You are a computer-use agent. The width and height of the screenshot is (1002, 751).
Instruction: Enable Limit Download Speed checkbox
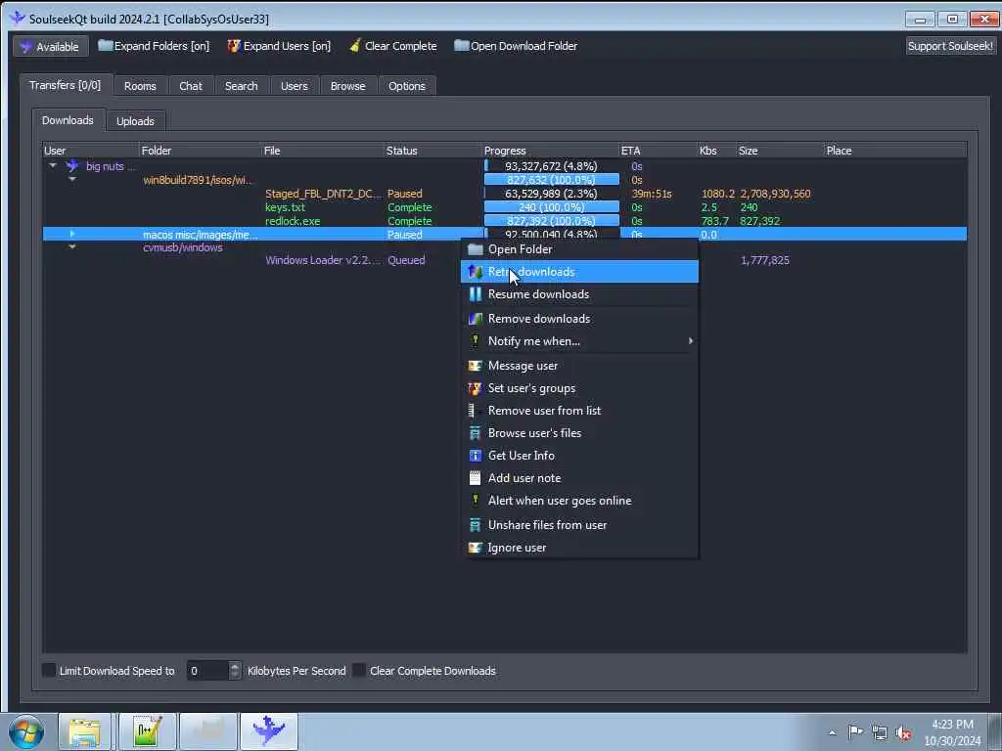pyautogui.click(x=49, y=670)
